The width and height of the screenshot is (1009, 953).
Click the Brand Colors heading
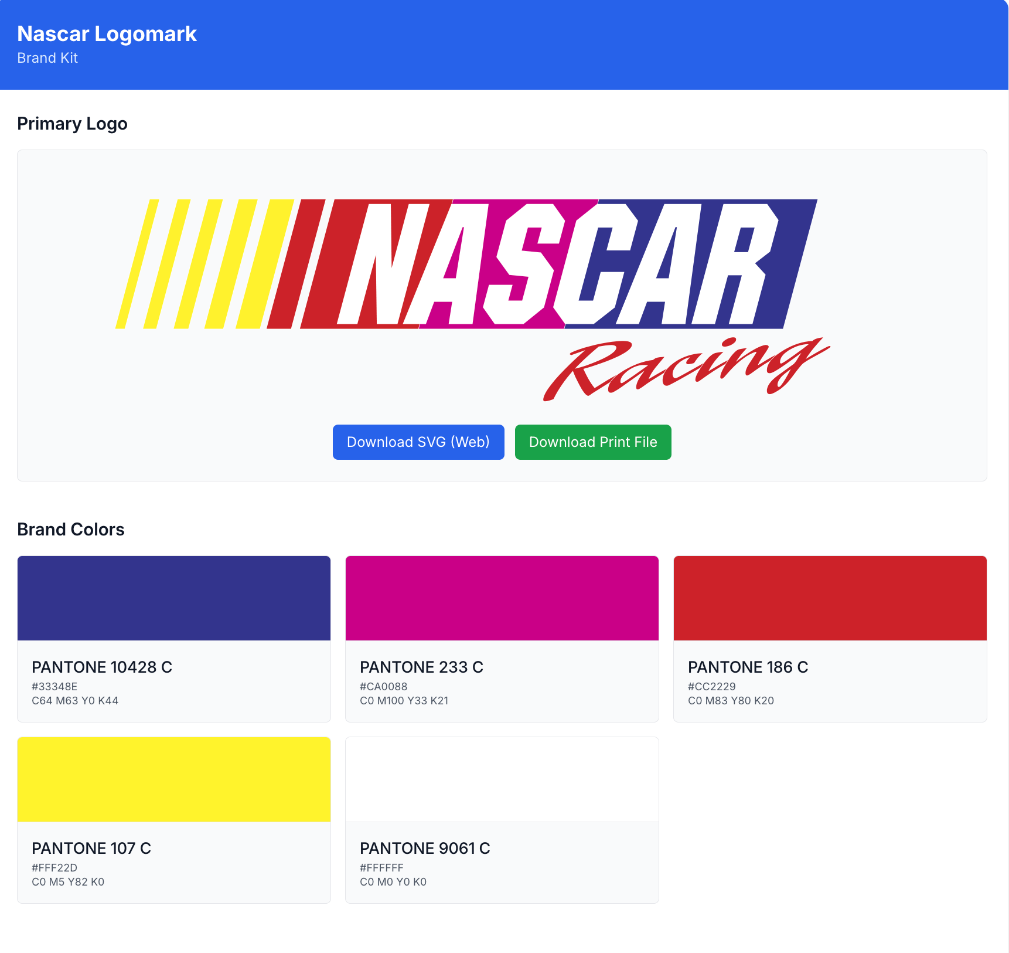71,530
